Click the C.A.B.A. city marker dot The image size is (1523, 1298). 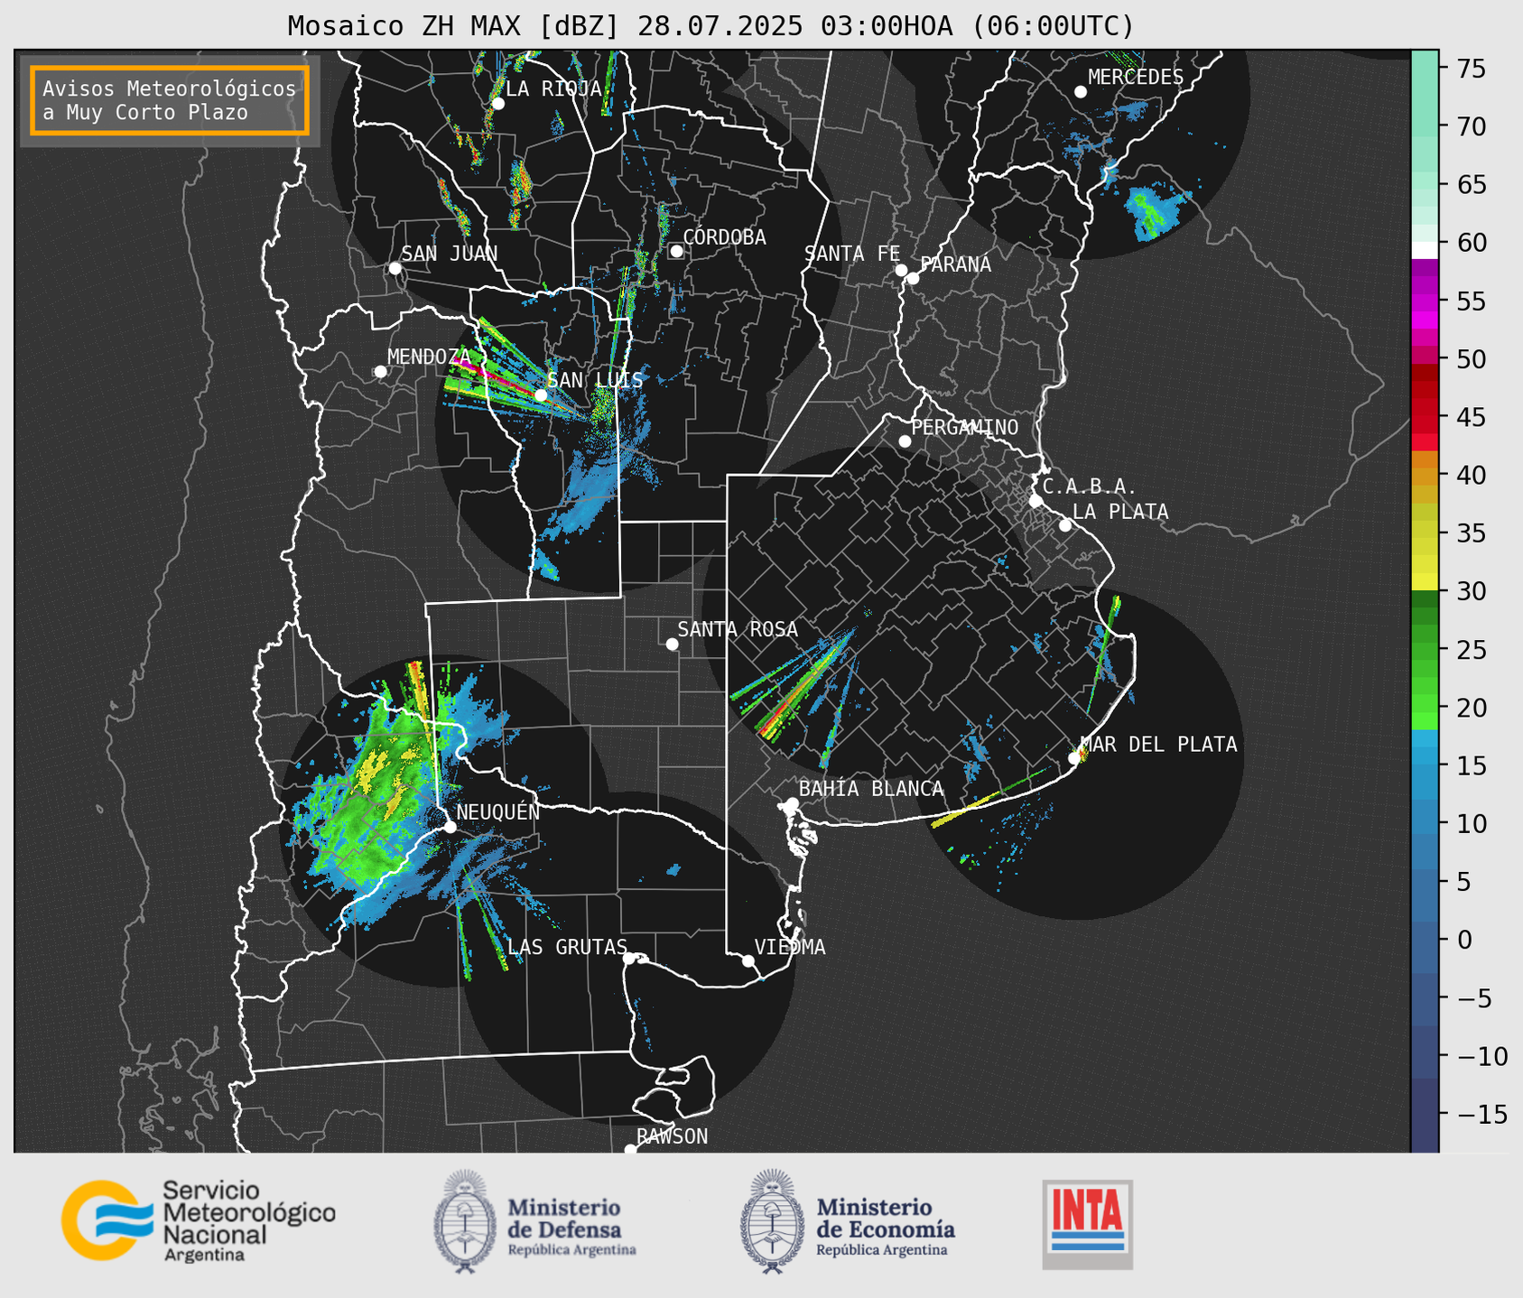click(1035, 501)
